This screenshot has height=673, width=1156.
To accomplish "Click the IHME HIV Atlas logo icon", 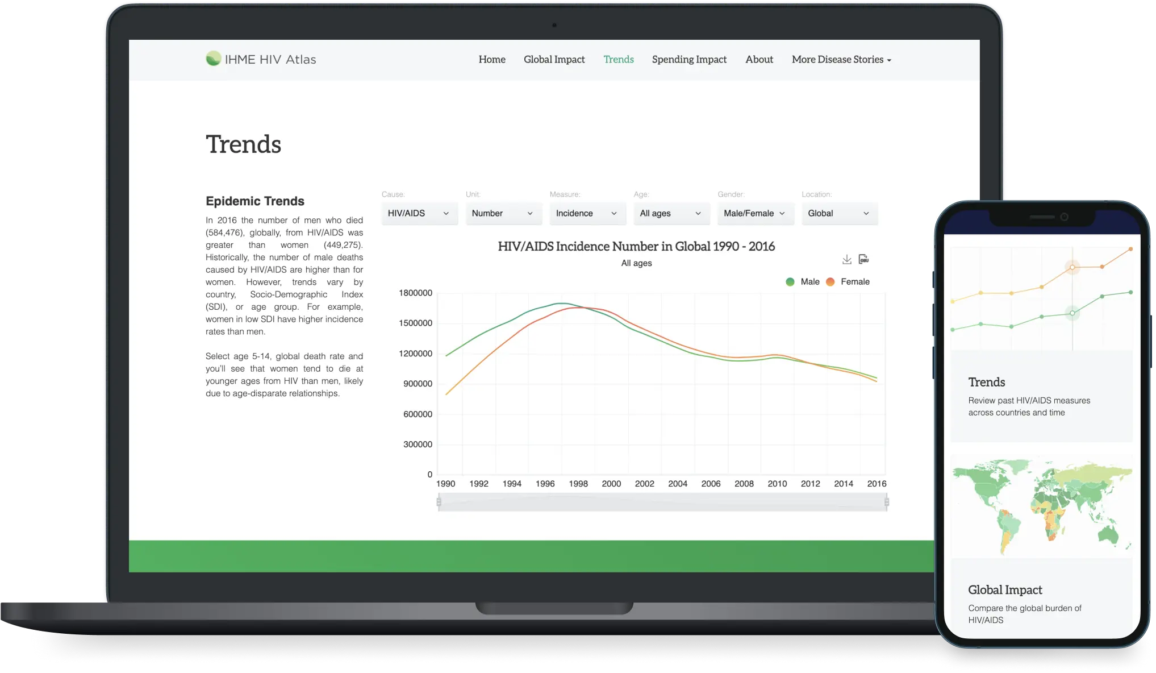I will [x=213, y=59].
